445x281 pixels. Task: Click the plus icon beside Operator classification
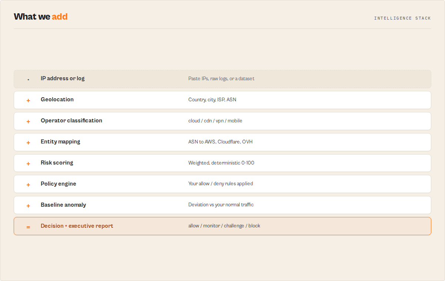pyautogui.click(x=28, y=122)
